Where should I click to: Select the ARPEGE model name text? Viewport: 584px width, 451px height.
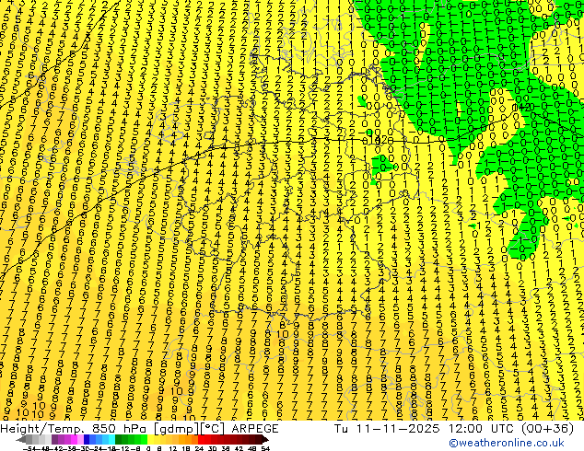point(255,429)
